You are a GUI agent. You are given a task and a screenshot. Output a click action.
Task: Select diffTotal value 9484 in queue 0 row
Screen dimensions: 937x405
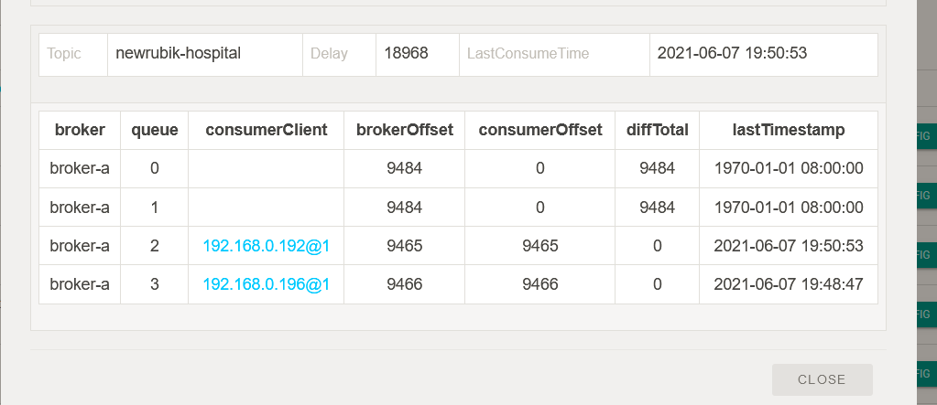tap(657, 168)
